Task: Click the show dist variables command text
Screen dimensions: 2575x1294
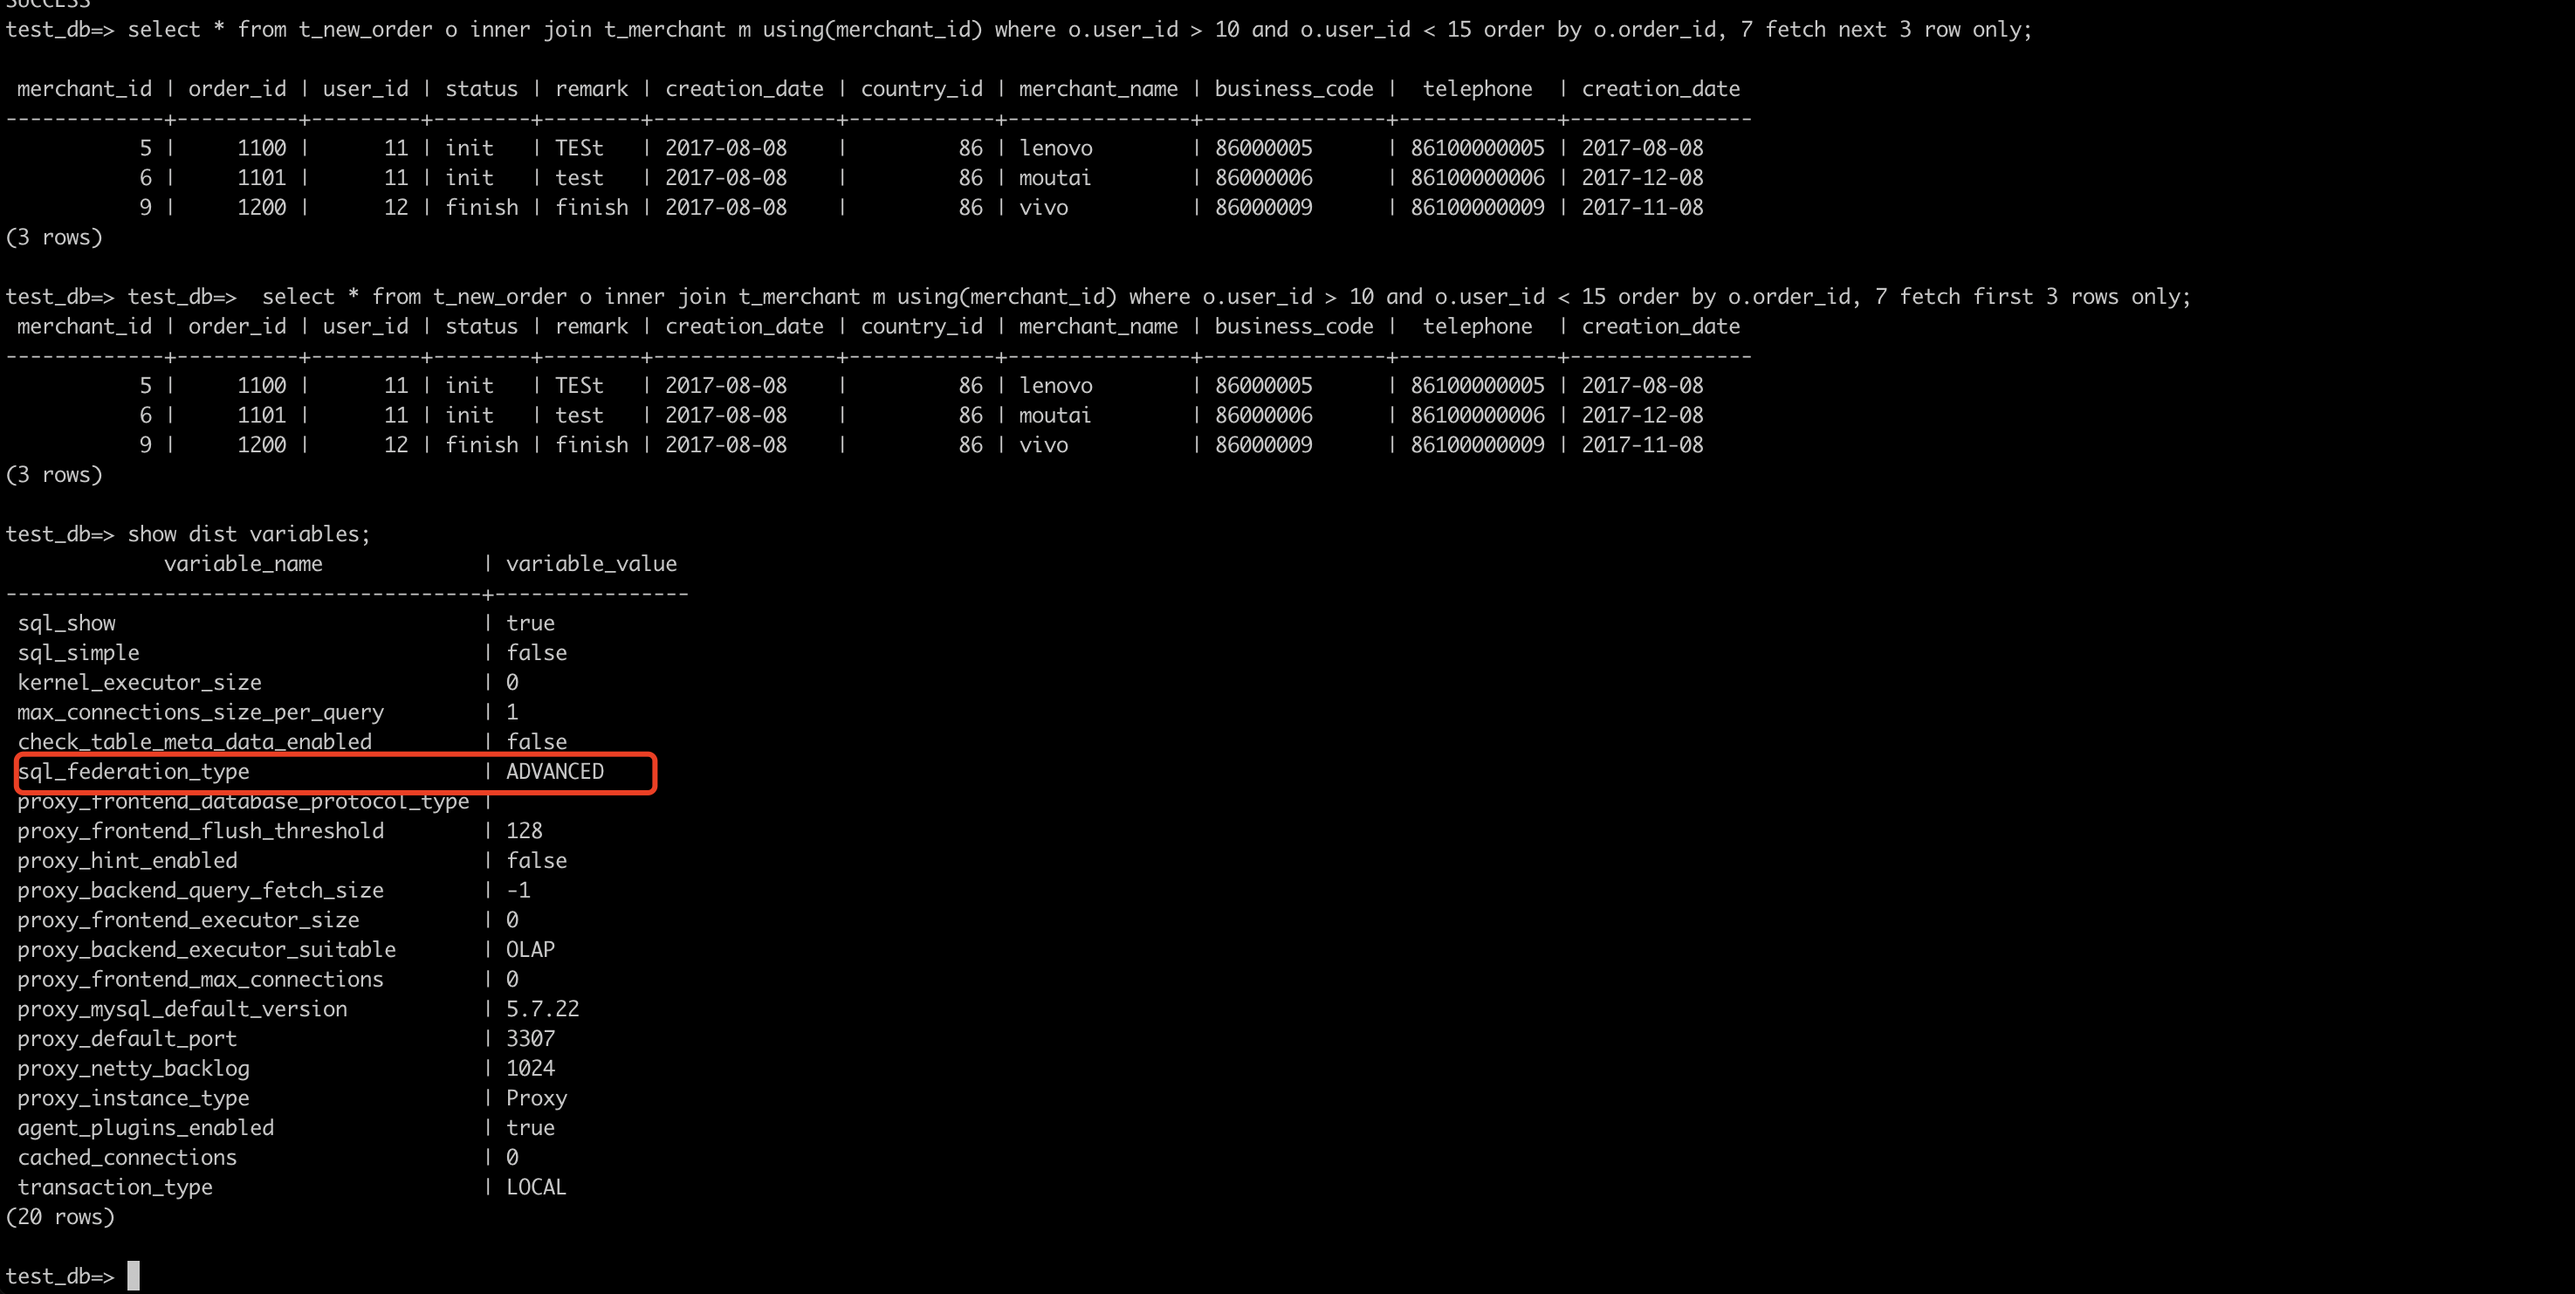Action: [249, 533]
